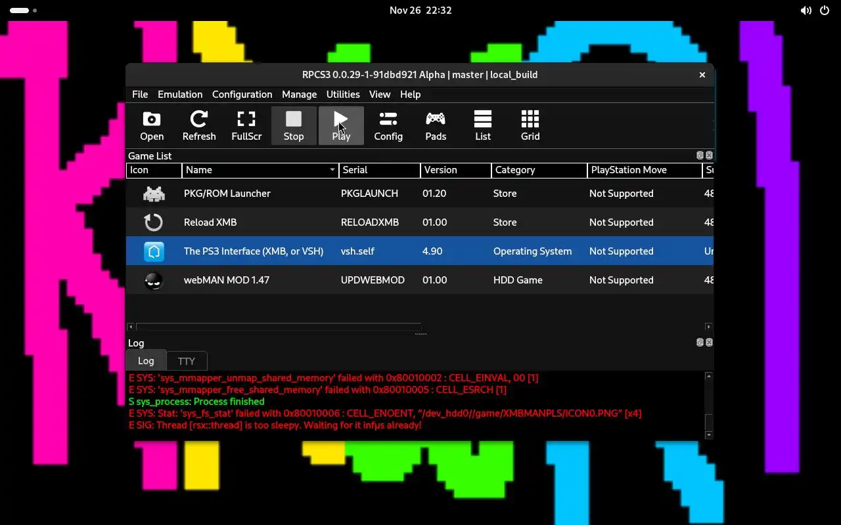
Task: Click version 01.20 cell
Action: [x=434, y=194]
